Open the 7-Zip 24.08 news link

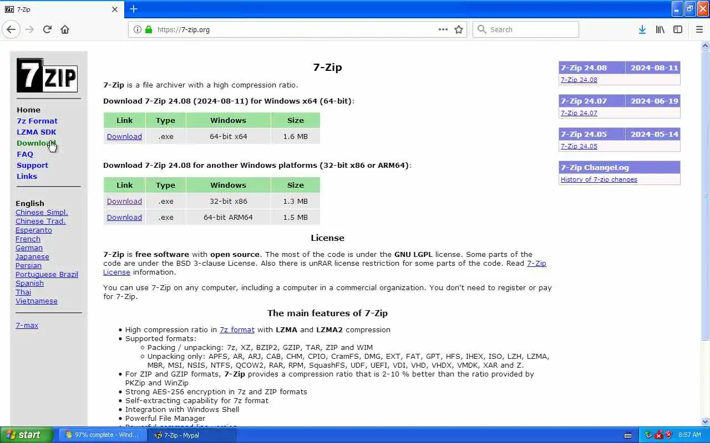[x=579, y=80]
